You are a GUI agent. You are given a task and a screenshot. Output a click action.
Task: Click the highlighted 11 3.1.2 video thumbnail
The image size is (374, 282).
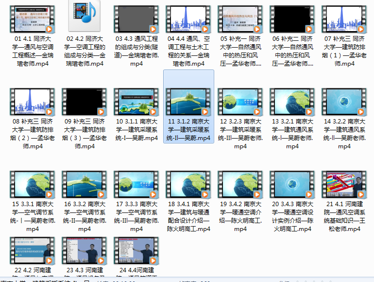188,102
